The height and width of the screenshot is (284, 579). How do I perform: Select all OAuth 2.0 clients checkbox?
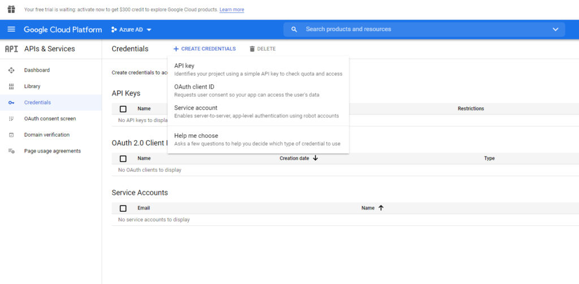(123, 159)
